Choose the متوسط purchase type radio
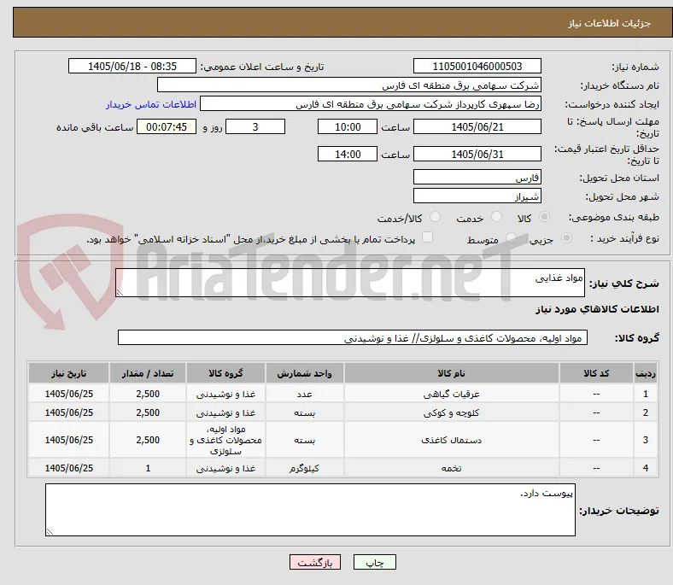 (x=511, y=237)
